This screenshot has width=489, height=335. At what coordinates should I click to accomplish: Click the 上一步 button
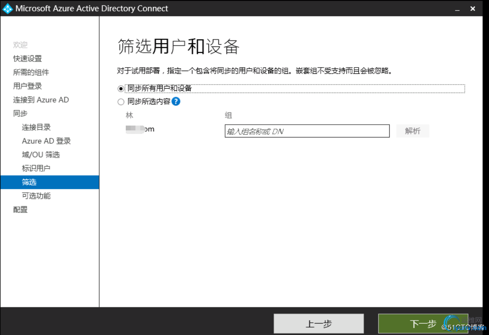(x=319, y=324)
